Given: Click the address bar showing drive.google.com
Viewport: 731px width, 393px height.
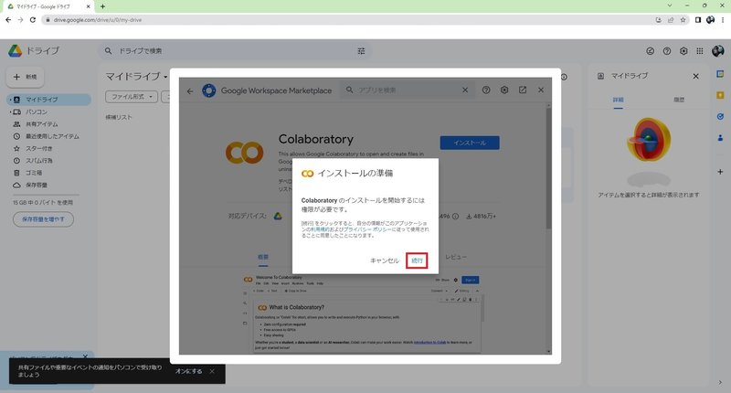Looking at the screenshot, I should pos(345,20).
